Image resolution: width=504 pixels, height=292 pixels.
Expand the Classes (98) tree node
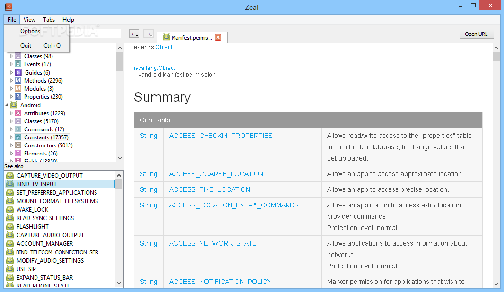pyautogui.click(x=11, y=56)
